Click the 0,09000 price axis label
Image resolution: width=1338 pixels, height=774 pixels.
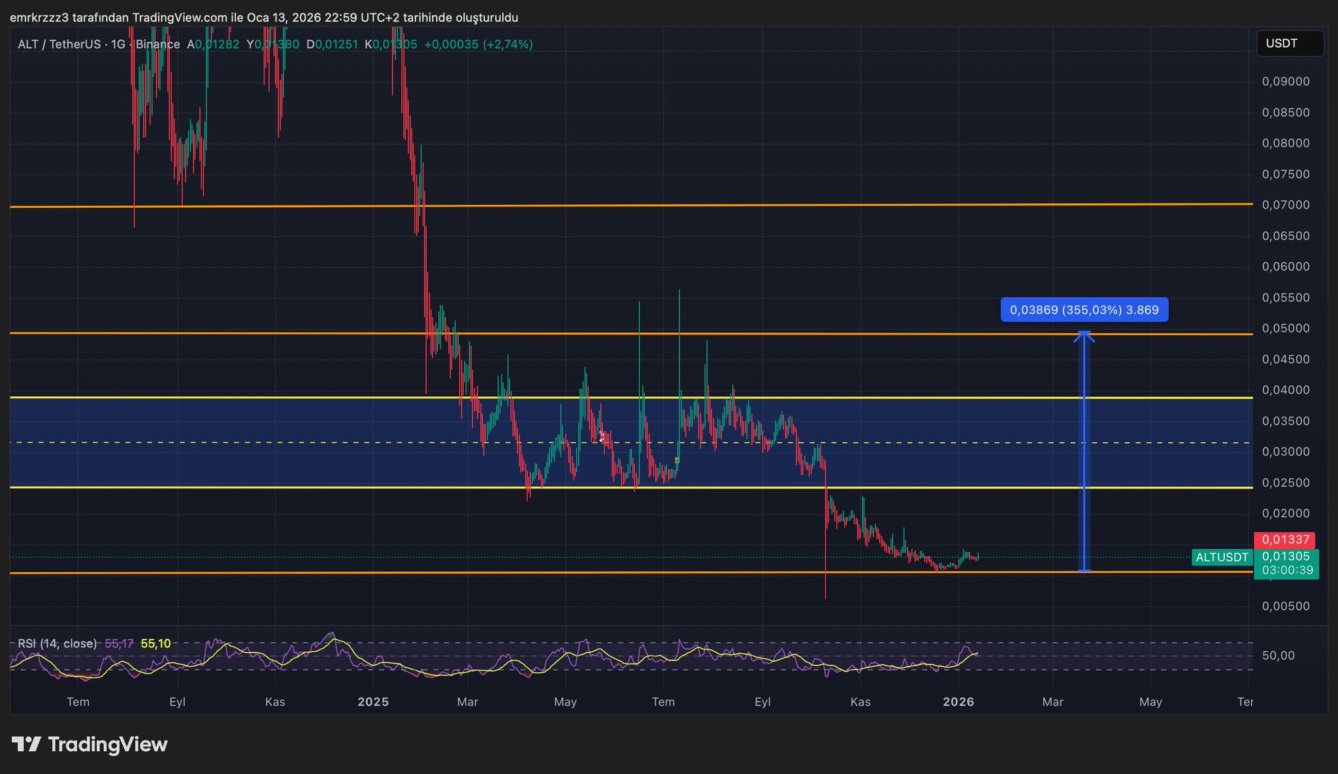pos(1285,82)
